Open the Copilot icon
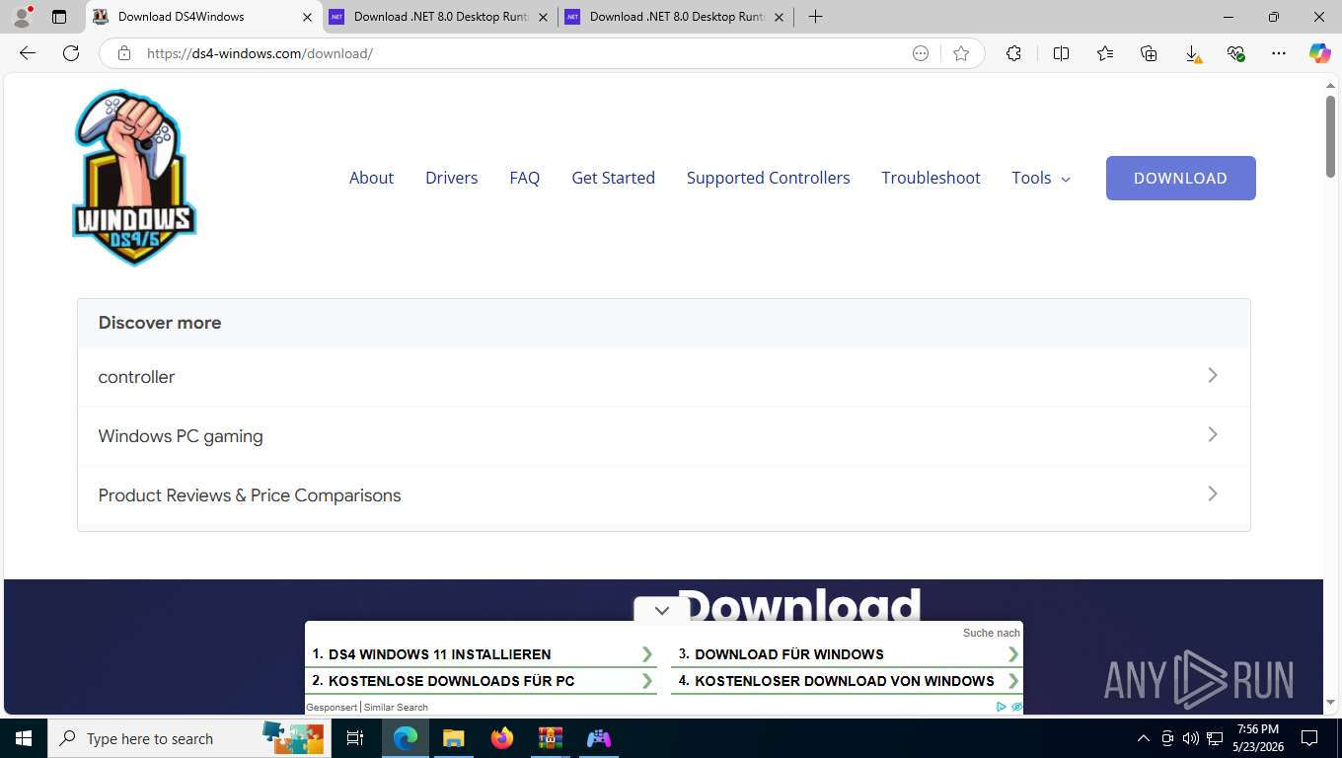The image size is (1342, 758). coord(1319,53)
